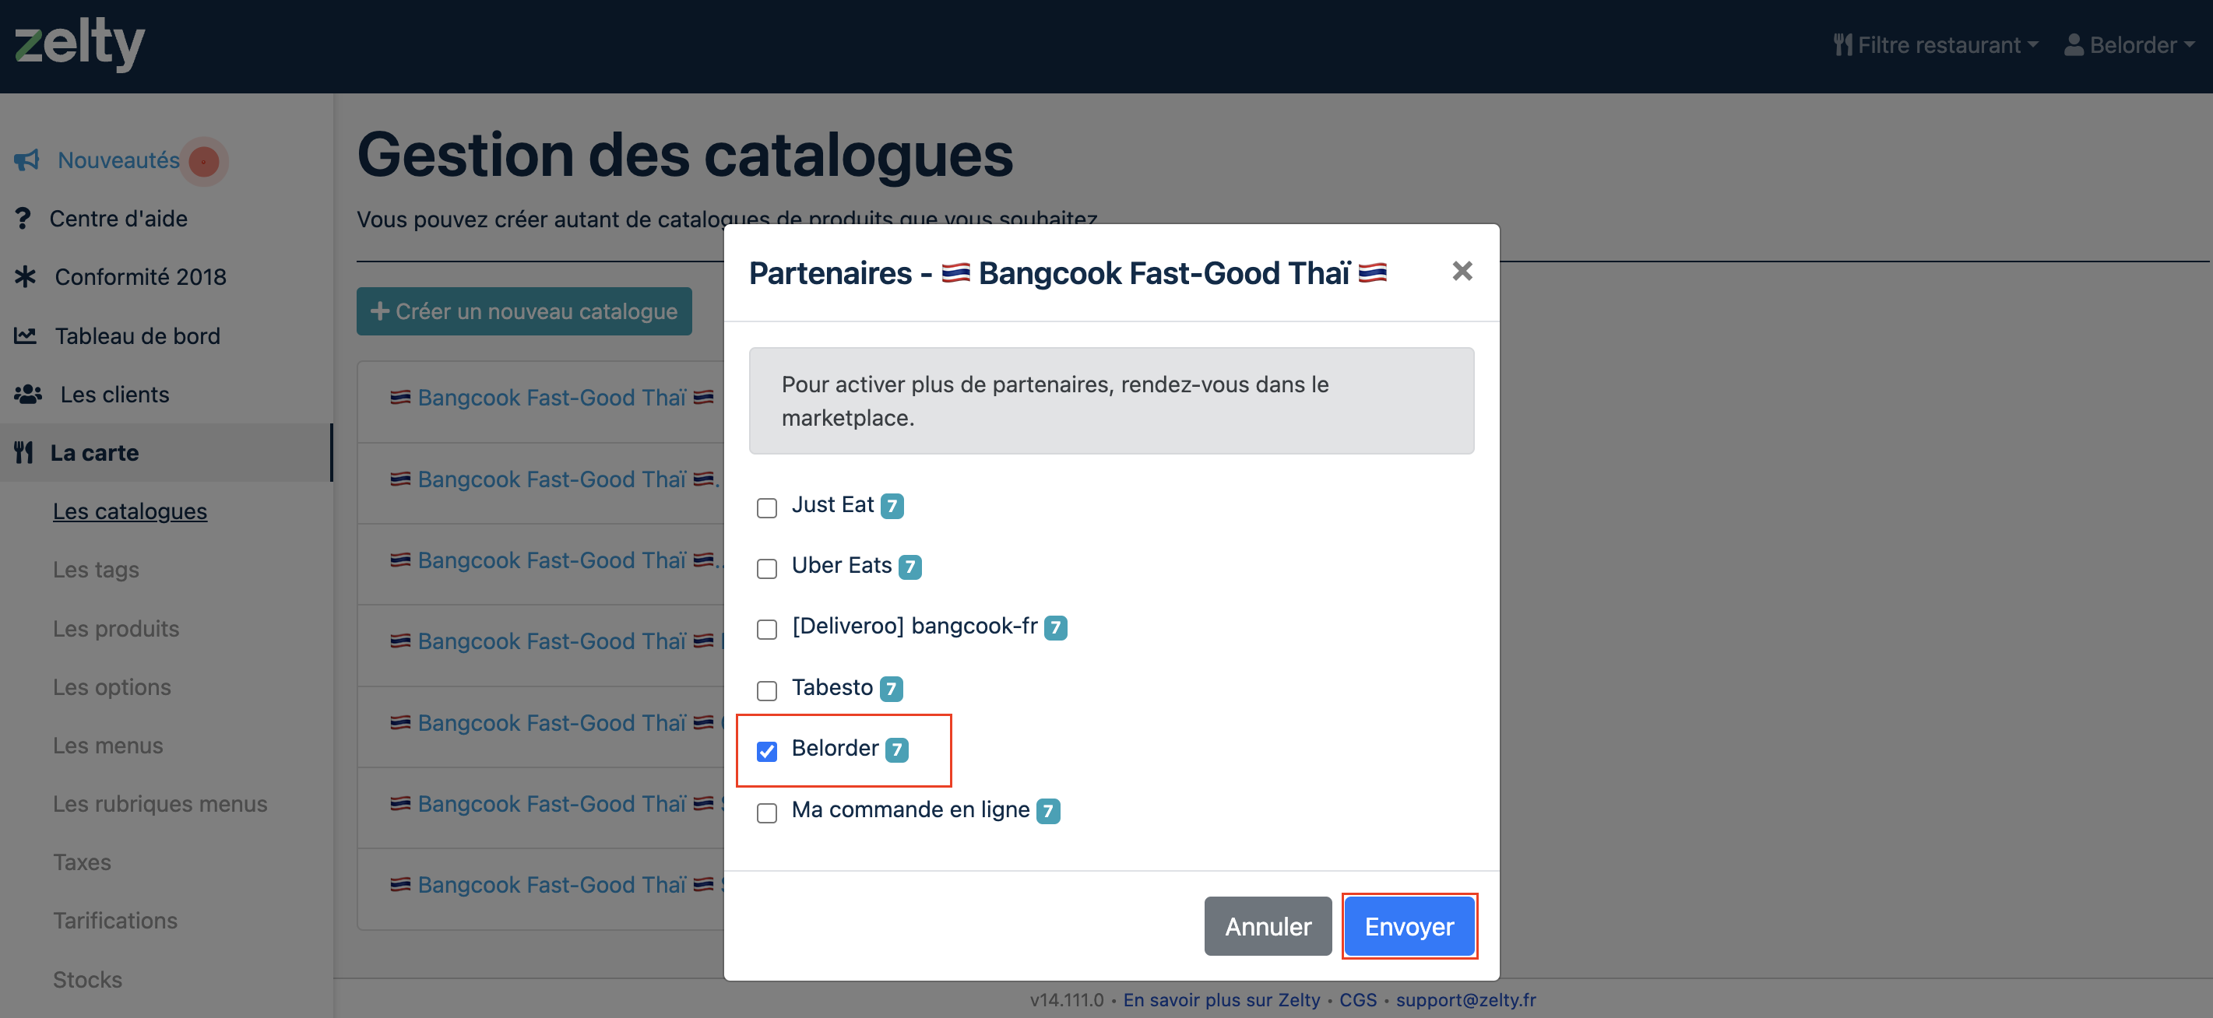This screenshot has width=2213, height=1018.
Task: Open the Belorder account dropdown
Action: point(2130,44)
